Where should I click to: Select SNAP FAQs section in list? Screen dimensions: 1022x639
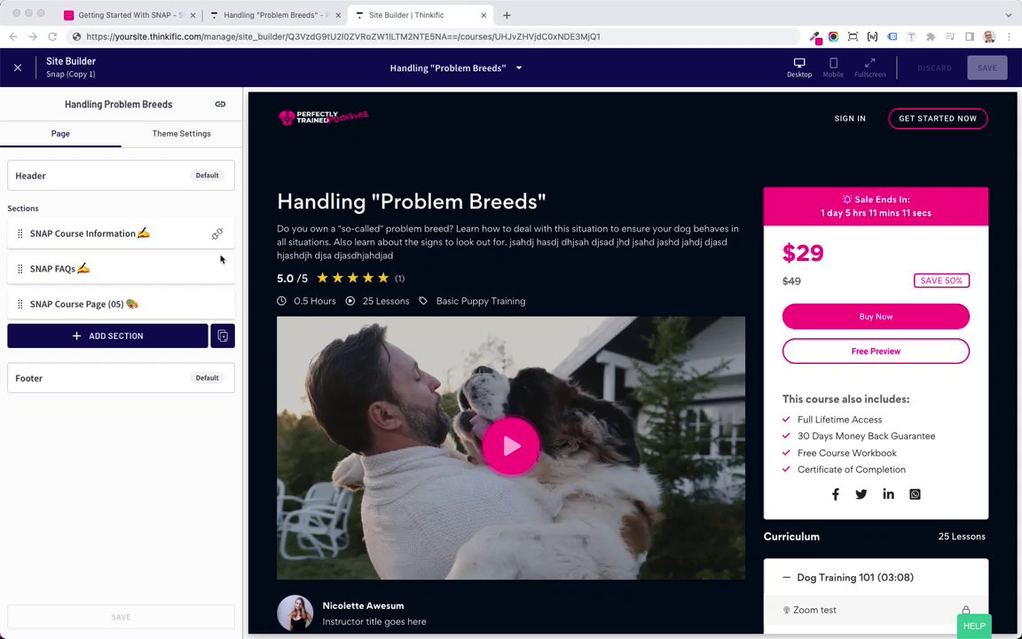[x=122, y=269]
